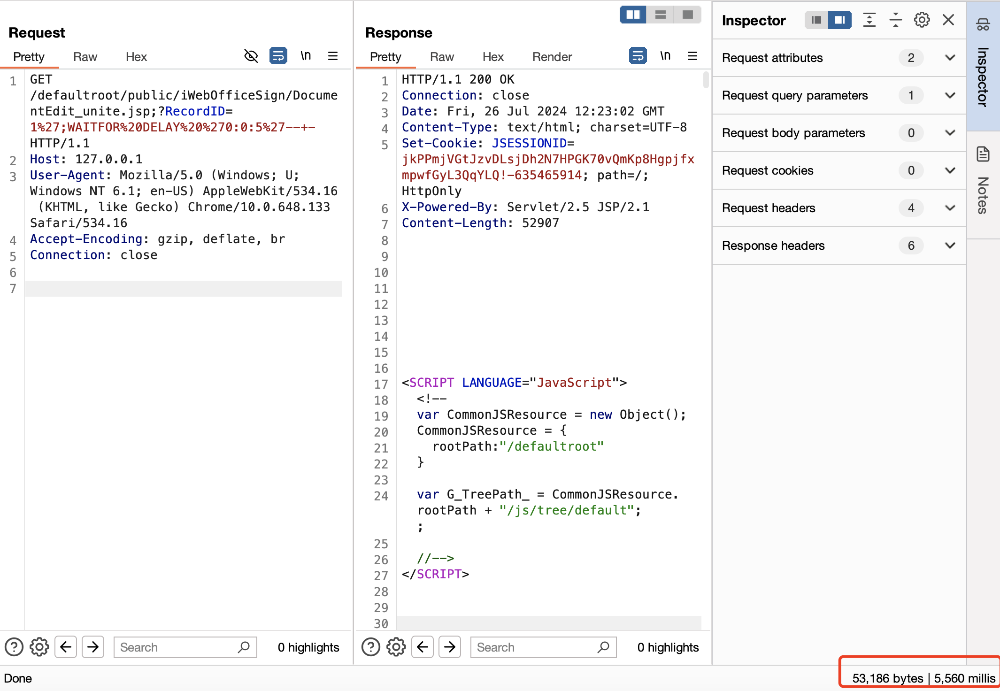The width and height of the screenshot is (1000, 691).
Task: Open Response search settings gear
Action: tap(396, 647)
